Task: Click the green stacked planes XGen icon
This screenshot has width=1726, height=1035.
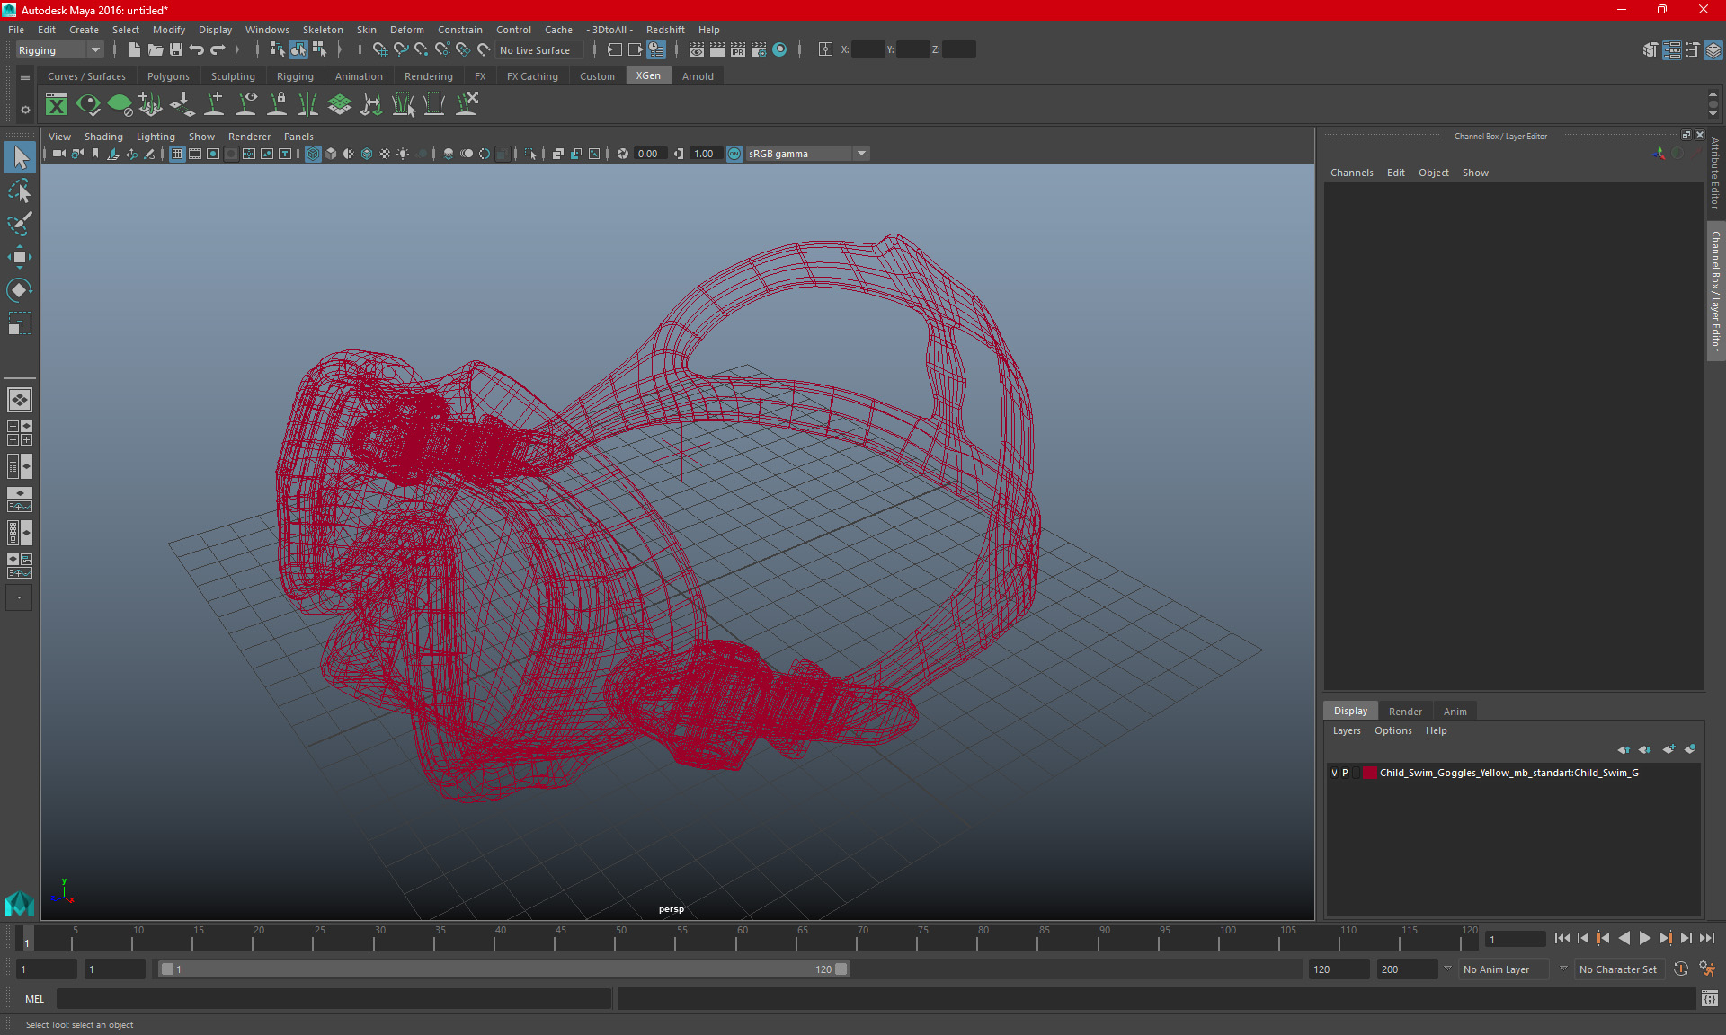Action: (x=340, y=105)
